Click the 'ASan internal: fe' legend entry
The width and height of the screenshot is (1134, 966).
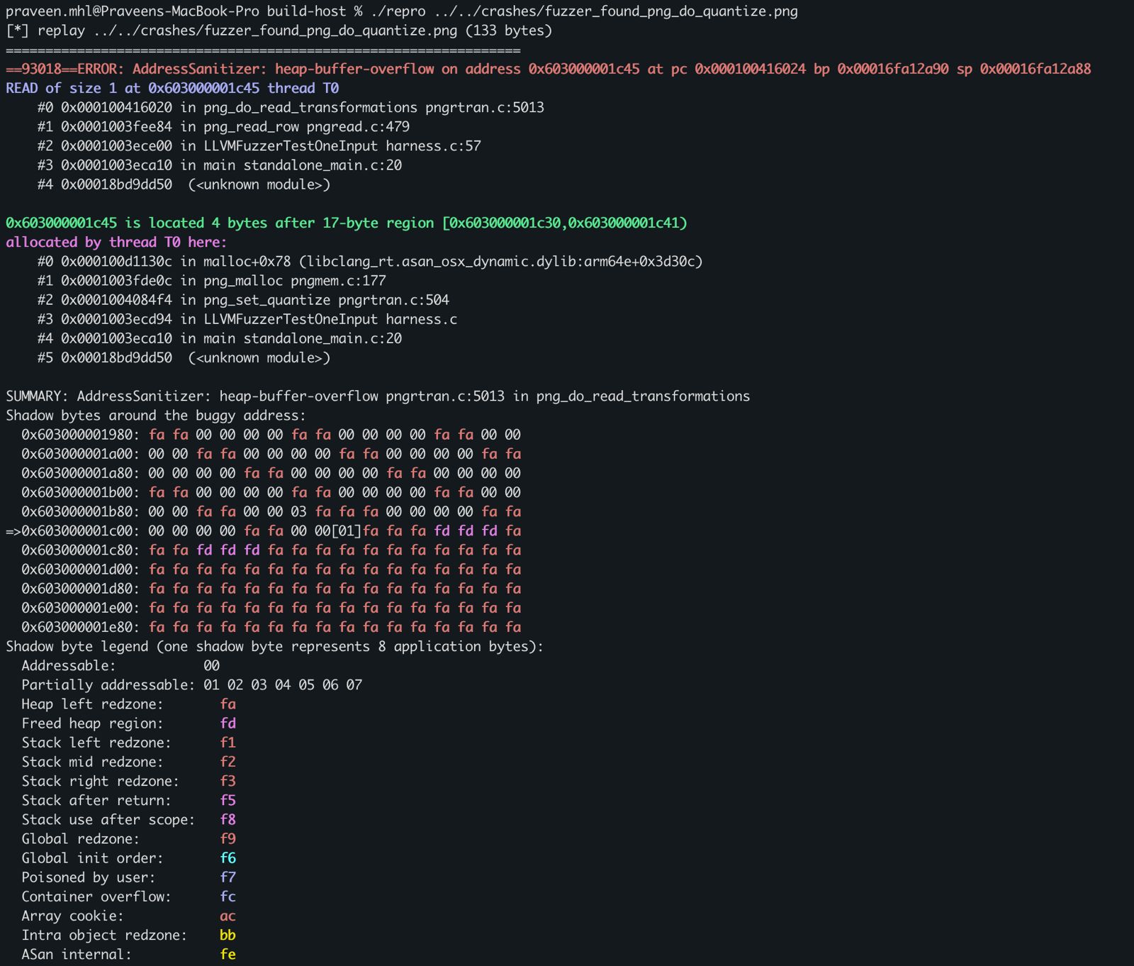128,954
